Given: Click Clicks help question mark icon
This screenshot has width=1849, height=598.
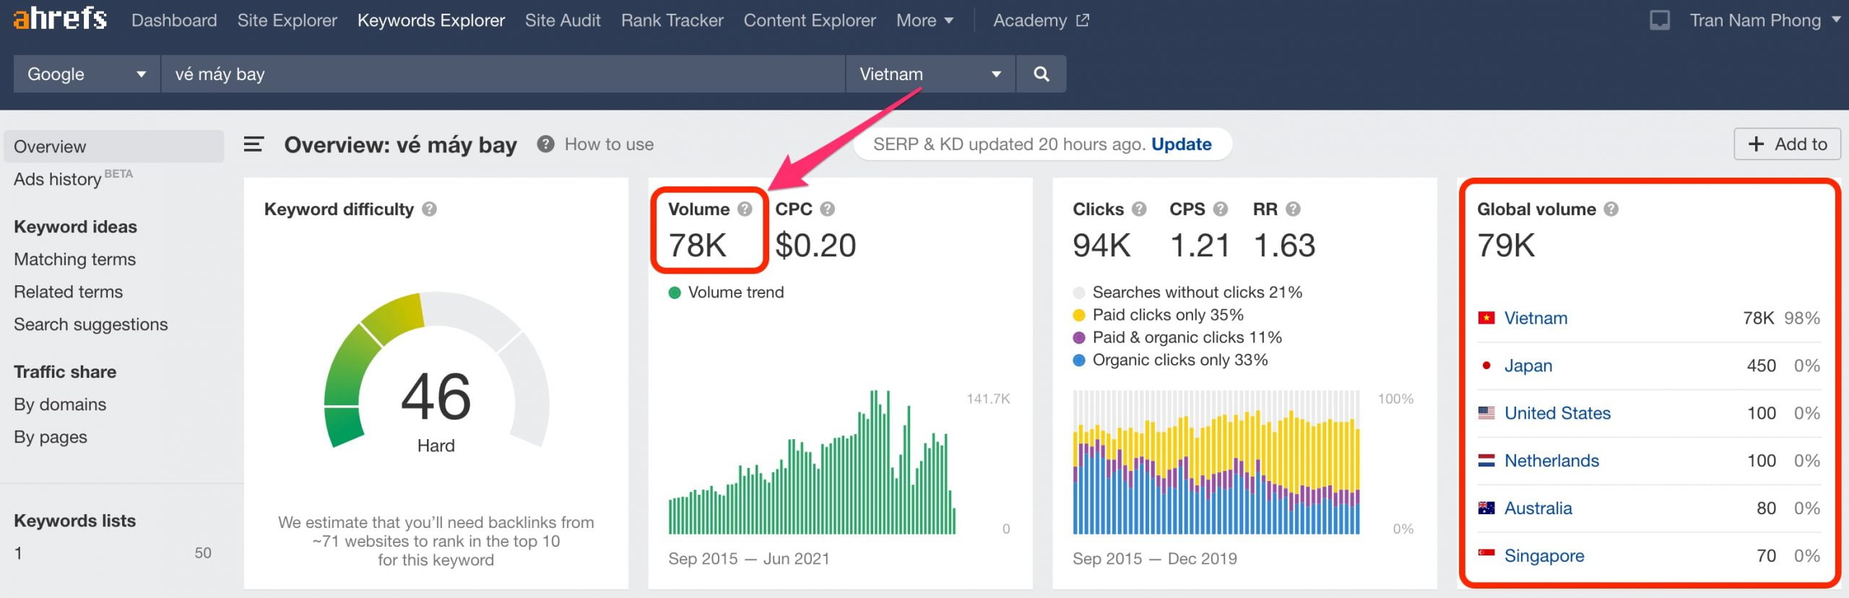Looking at the screenshot, I should click(x=1139, y=209).
